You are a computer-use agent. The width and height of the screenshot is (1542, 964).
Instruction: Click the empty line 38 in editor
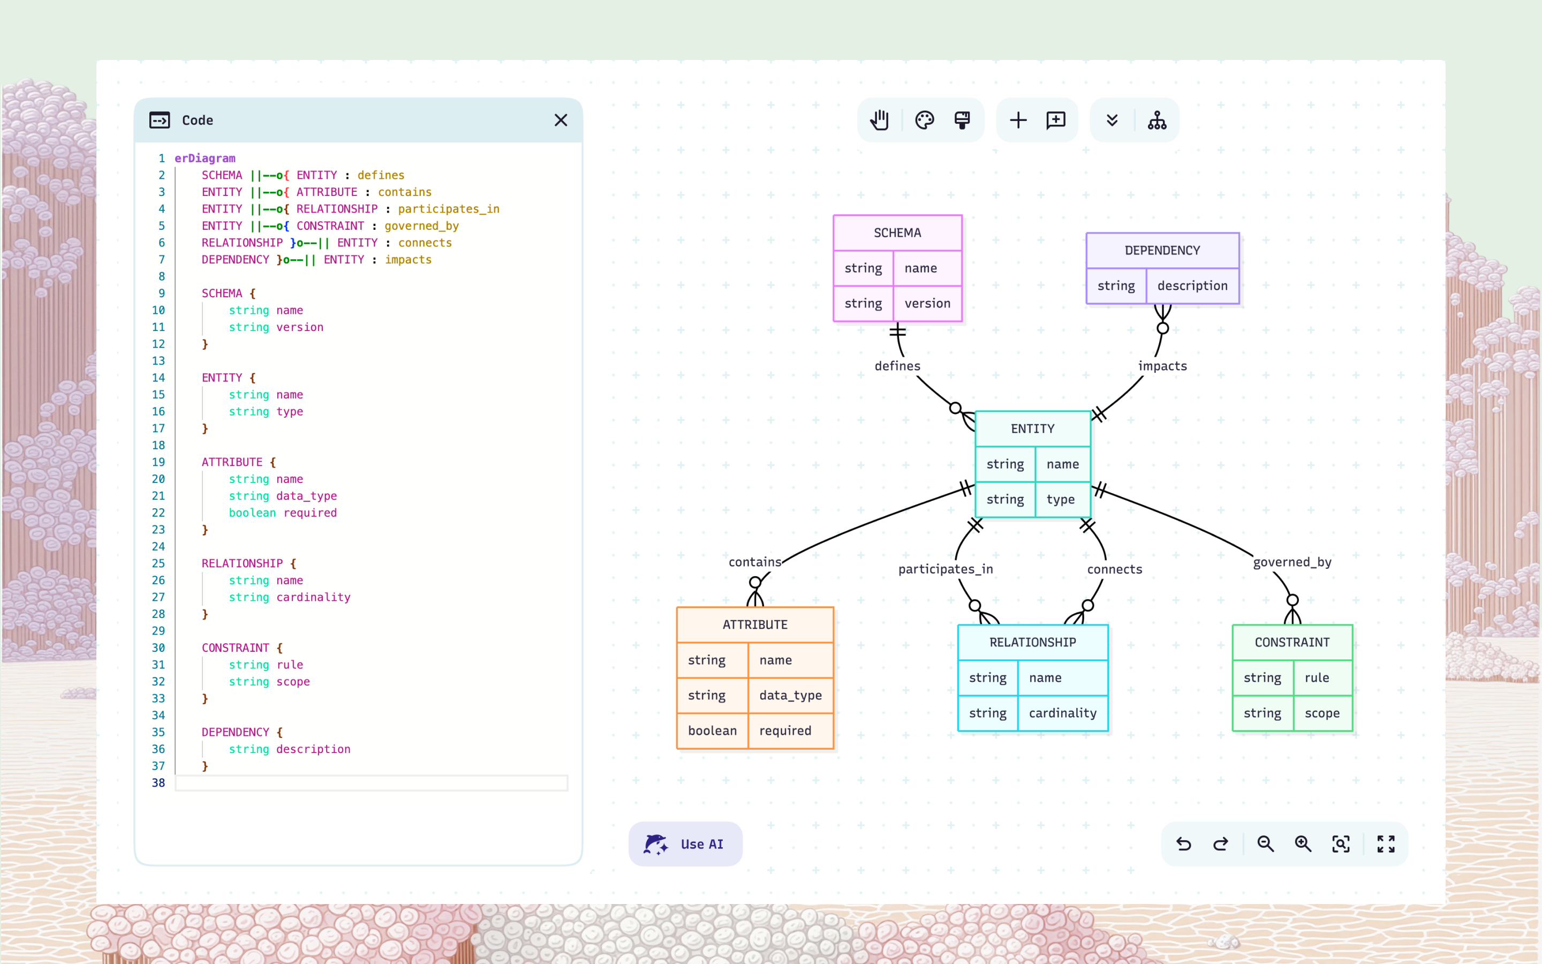[x=371, y=783]
